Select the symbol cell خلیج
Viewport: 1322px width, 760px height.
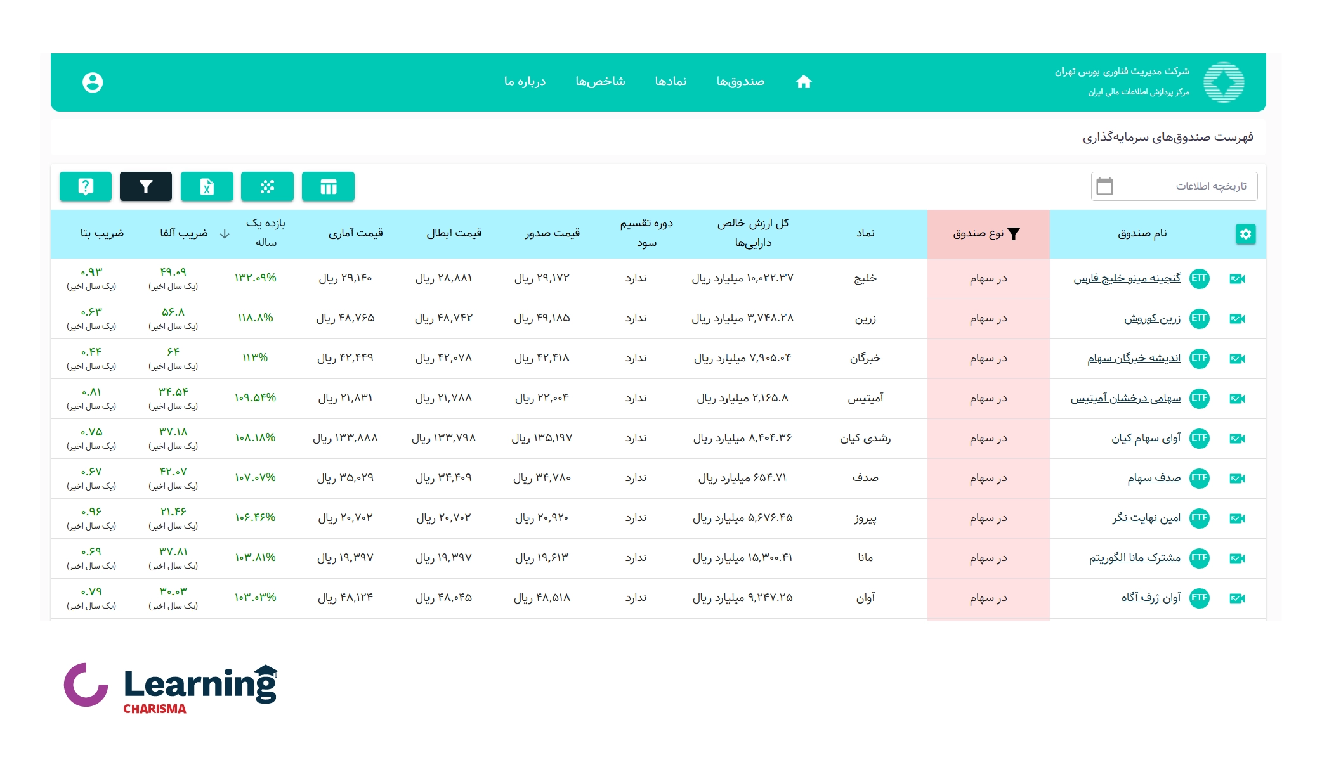point(865,278)
